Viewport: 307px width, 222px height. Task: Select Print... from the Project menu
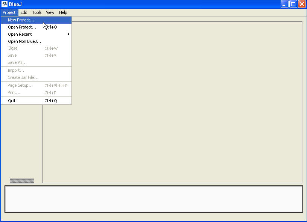14,92
